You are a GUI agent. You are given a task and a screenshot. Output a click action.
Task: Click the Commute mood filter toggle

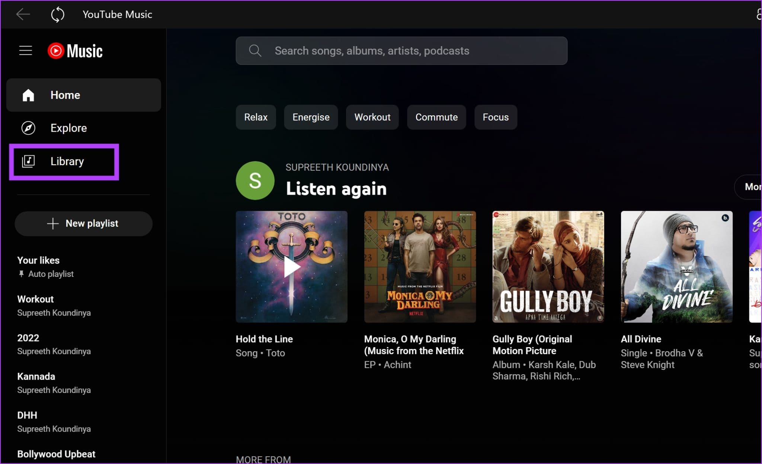(x=436, y=117)
